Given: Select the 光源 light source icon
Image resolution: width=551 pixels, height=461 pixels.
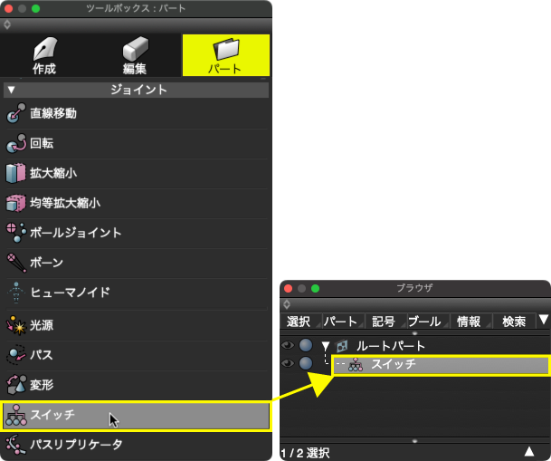Looking at the screenshot, I should 16,323.
